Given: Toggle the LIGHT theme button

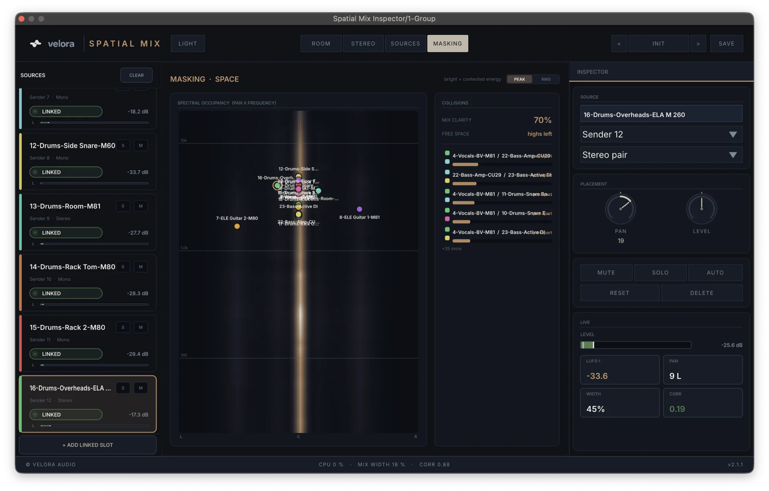Looking at the screenshot, I should 188,44.
